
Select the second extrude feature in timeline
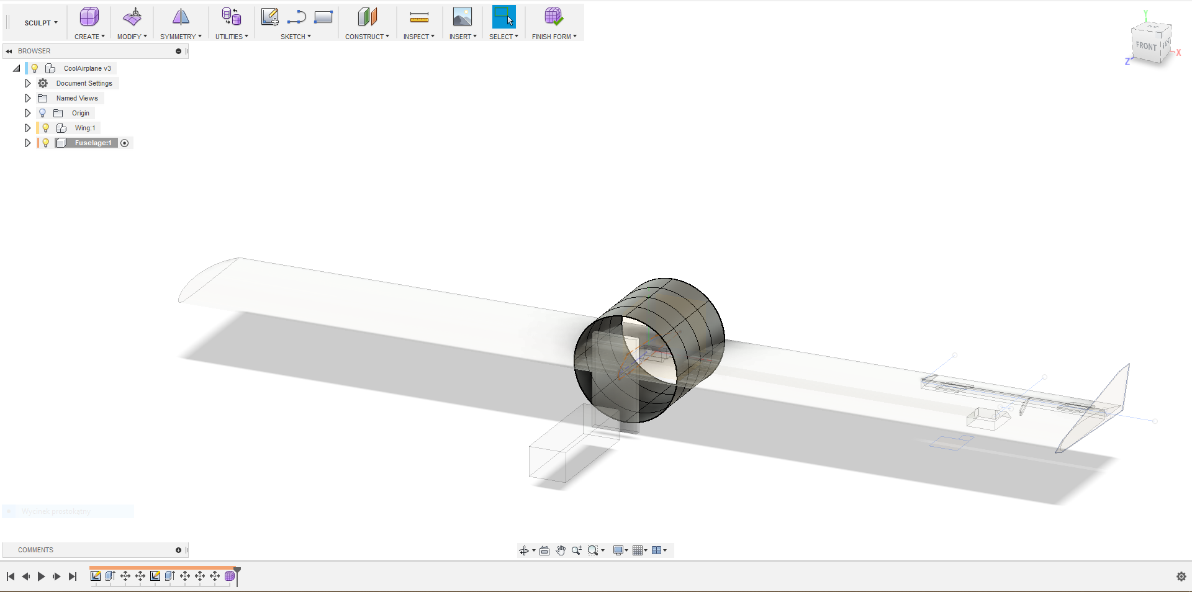[x=170, y=576]
